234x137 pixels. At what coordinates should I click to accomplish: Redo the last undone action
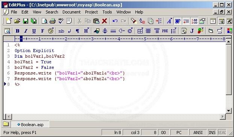(123, 21)
